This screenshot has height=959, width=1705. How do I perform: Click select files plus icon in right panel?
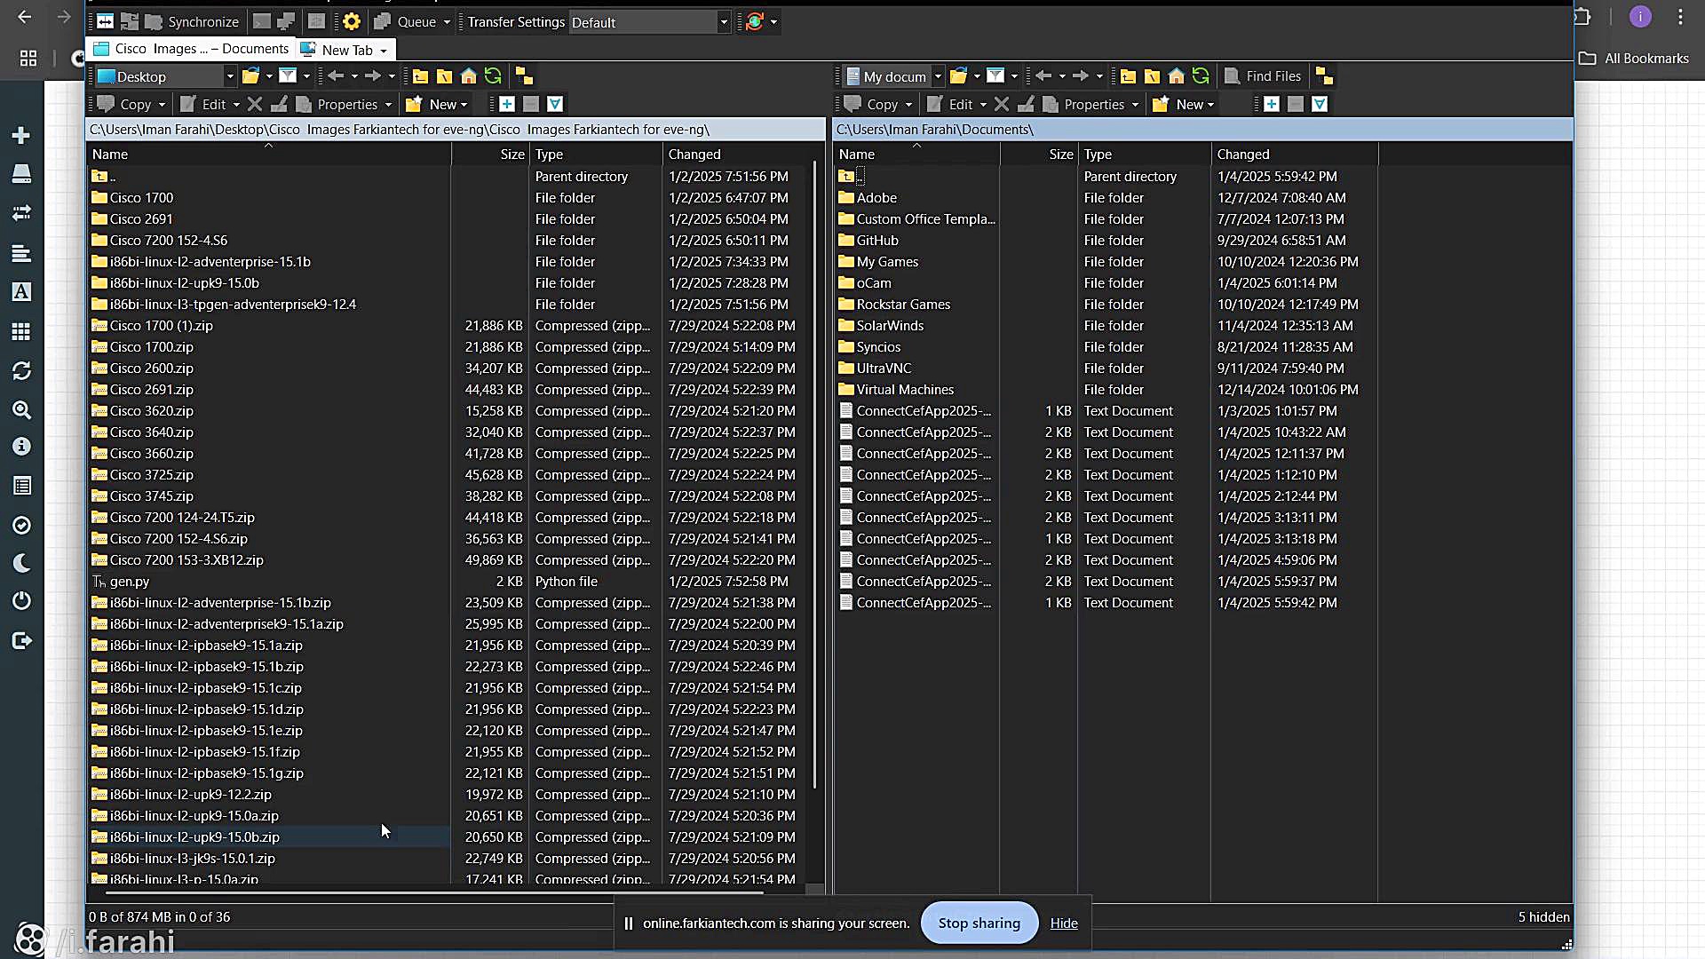pyautogui.click(x=1271, y=104)
